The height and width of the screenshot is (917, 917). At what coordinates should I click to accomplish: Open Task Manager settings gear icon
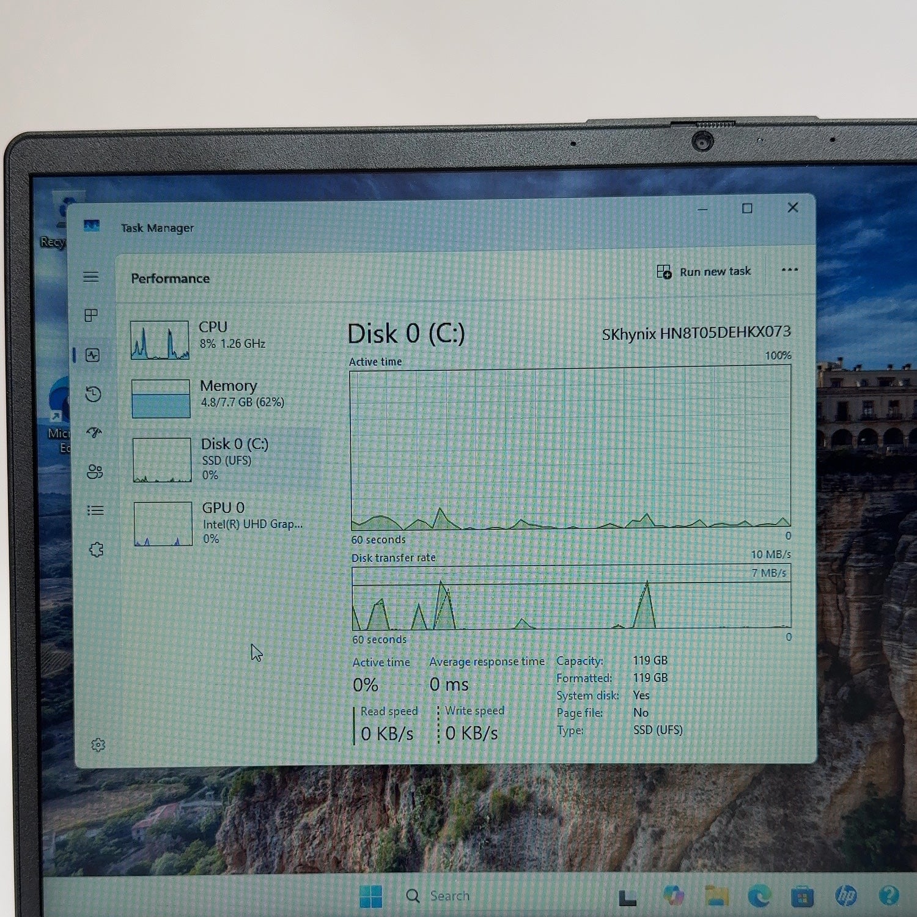tap(98, 745)
